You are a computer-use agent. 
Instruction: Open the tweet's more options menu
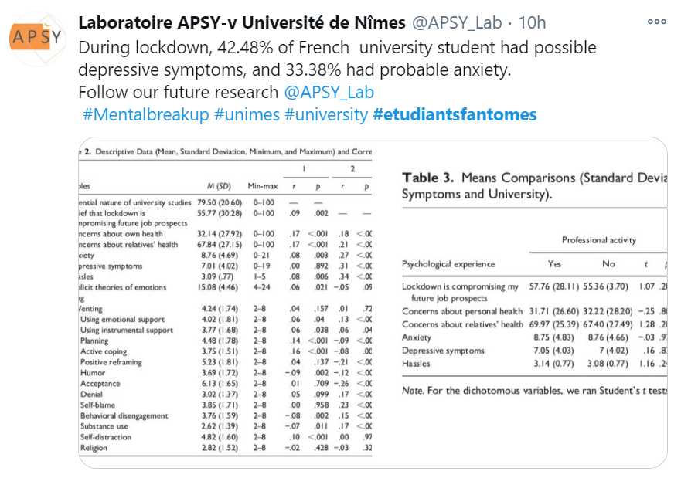click(656, 22)
